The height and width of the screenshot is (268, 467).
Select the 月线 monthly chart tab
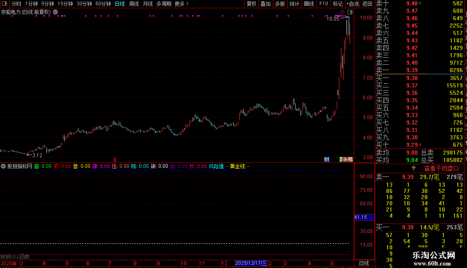[x=148, y=4]
